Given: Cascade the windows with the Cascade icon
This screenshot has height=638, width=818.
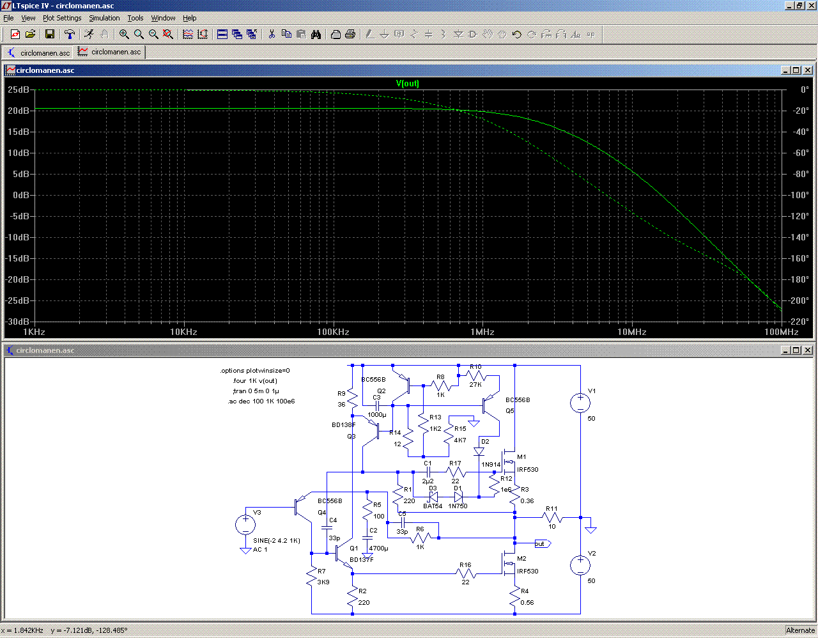Looking at the screenshot, I should click(x=237, y=35).
